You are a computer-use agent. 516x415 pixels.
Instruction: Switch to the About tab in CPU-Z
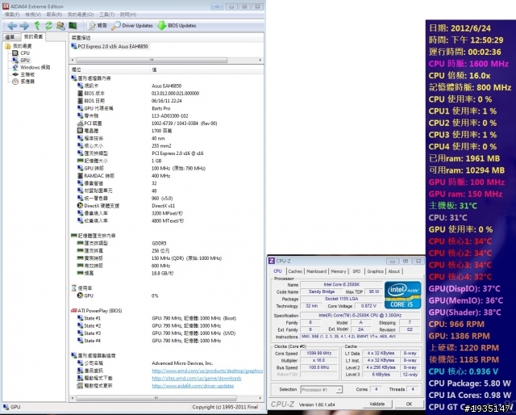tap(394, 271)
